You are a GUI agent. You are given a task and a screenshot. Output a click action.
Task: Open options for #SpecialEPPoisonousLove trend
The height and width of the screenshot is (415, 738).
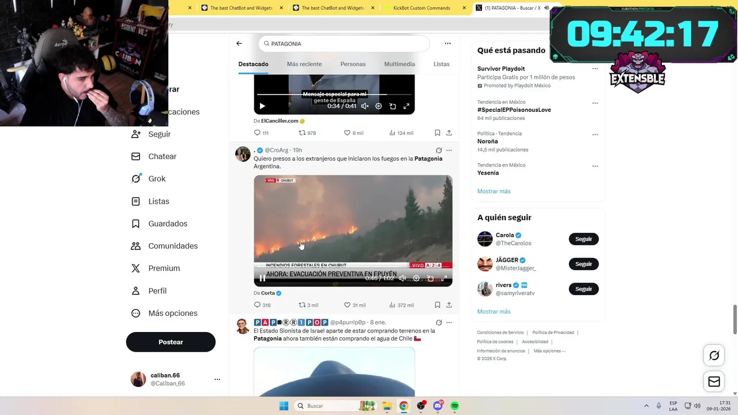coord(595,103)
